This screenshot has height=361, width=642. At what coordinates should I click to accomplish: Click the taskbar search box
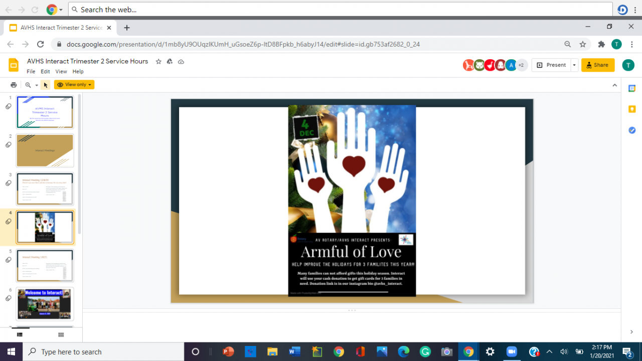click(104, 351)
